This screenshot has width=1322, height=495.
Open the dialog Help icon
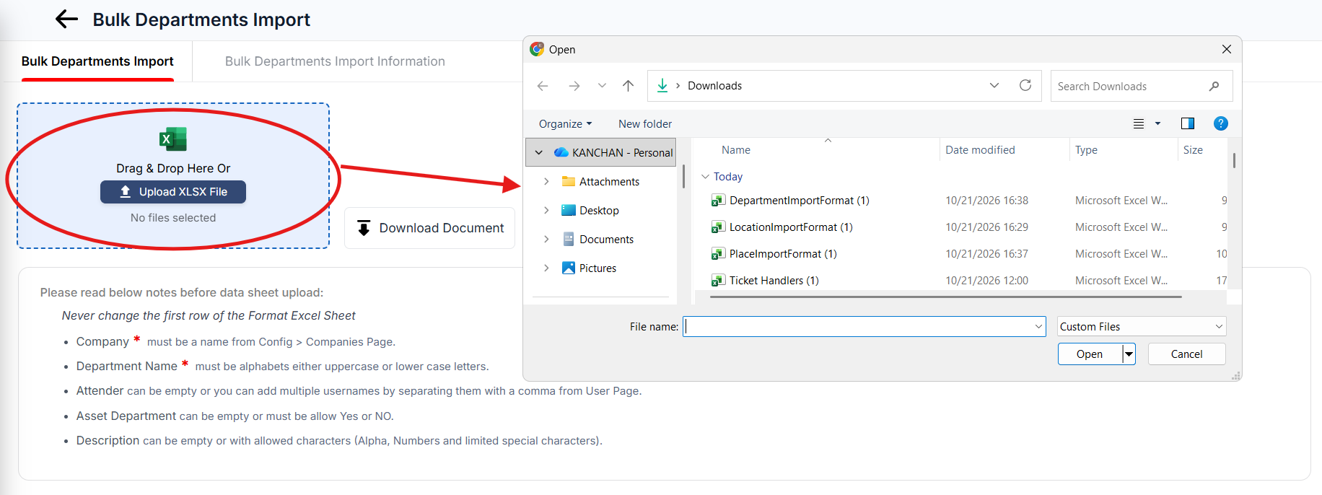point(1221,123)
